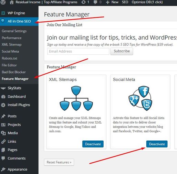
Task: Open Social Meta submenu item
Action: click(x=10, y=51)
